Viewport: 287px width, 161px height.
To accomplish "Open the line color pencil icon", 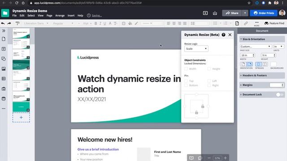I will (136, 23).
